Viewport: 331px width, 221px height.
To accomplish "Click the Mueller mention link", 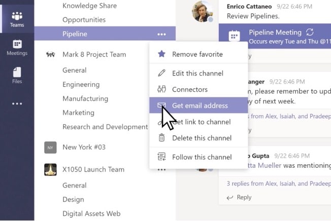I will click(264, 165).
